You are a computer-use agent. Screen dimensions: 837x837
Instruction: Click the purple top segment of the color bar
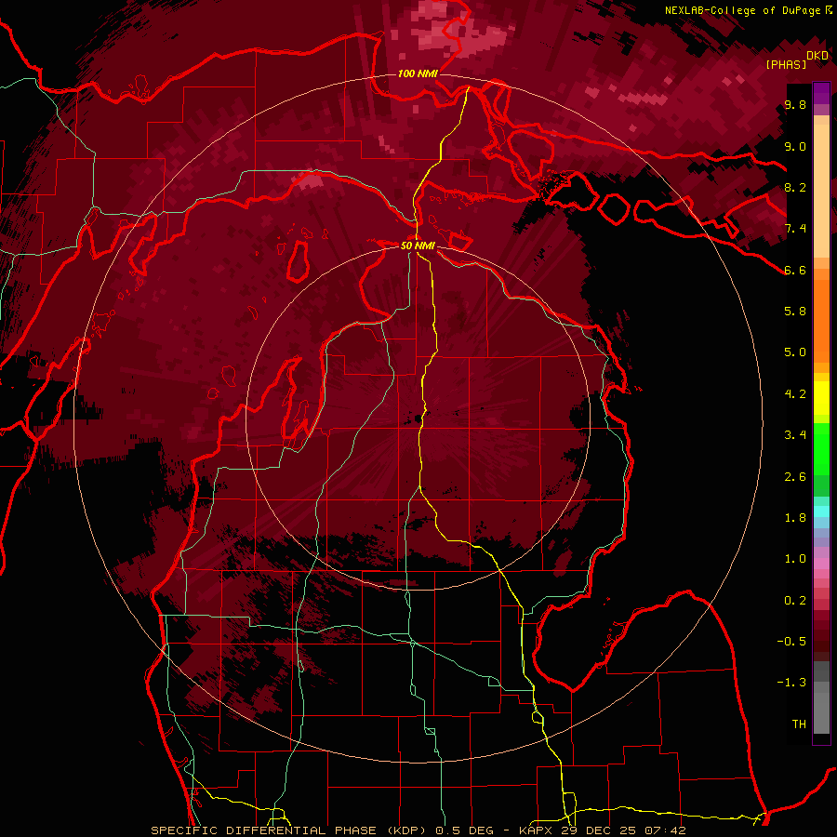[x=821, y=93]
